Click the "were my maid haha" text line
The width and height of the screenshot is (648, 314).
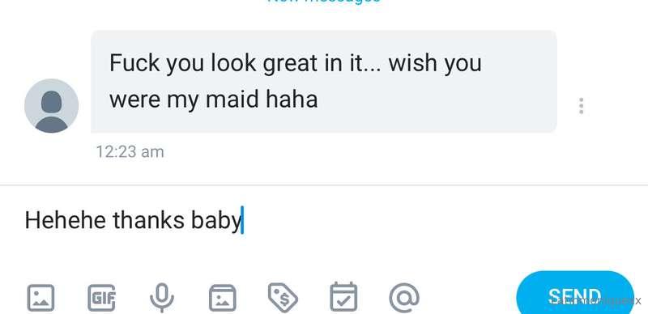point(213,100)
